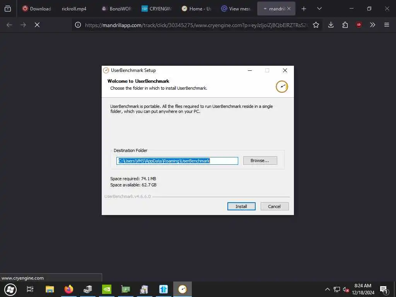The image size is (396, 297).
Task: Open the Windows Start menu
Action: pyautogui.click(x=10, y=289)
